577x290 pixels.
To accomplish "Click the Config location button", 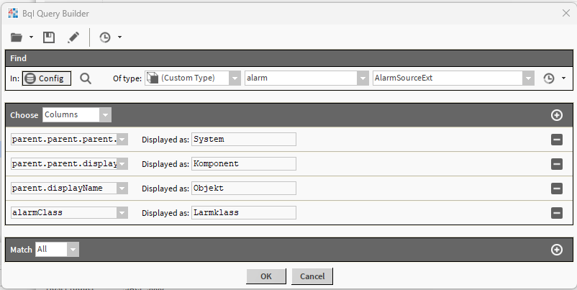I will [x=47, y=78].
